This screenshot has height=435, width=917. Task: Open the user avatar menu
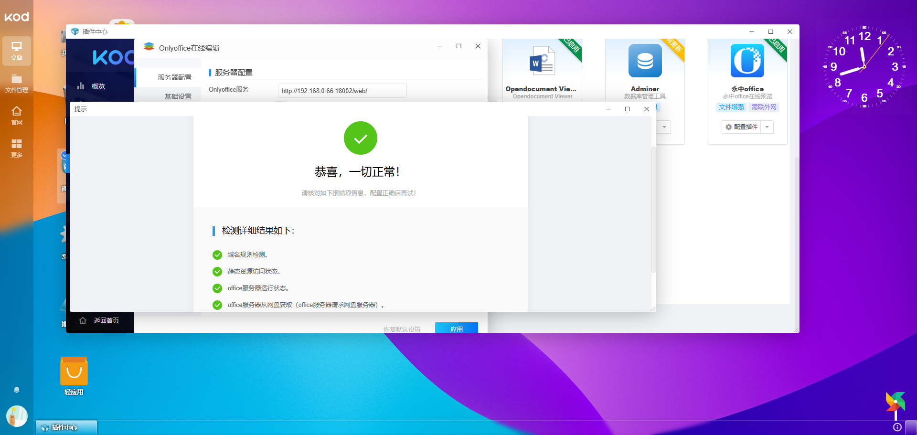pos(17,416)
